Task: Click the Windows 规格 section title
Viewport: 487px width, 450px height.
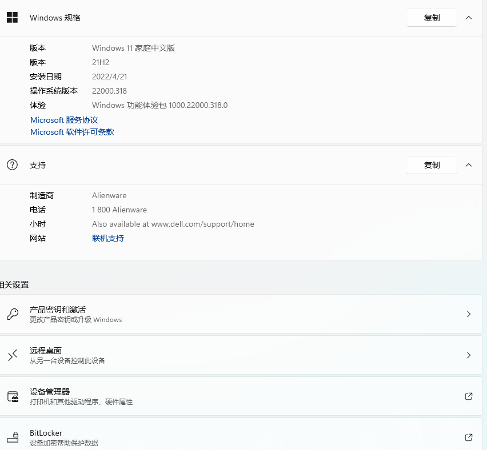Action: point(55,18)
